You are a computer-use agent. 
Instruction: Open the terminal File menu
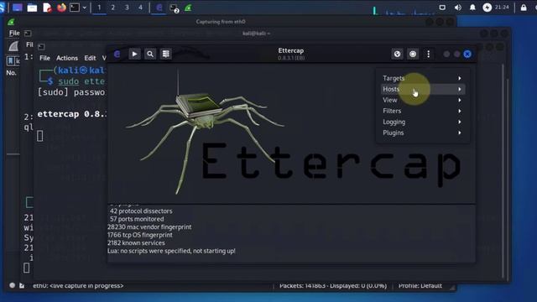pyautogui.click(x=44, y=58)
